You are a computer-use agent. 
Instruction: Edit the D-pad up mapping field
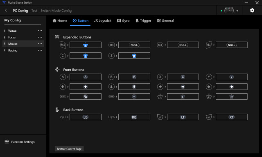point(86,87)
